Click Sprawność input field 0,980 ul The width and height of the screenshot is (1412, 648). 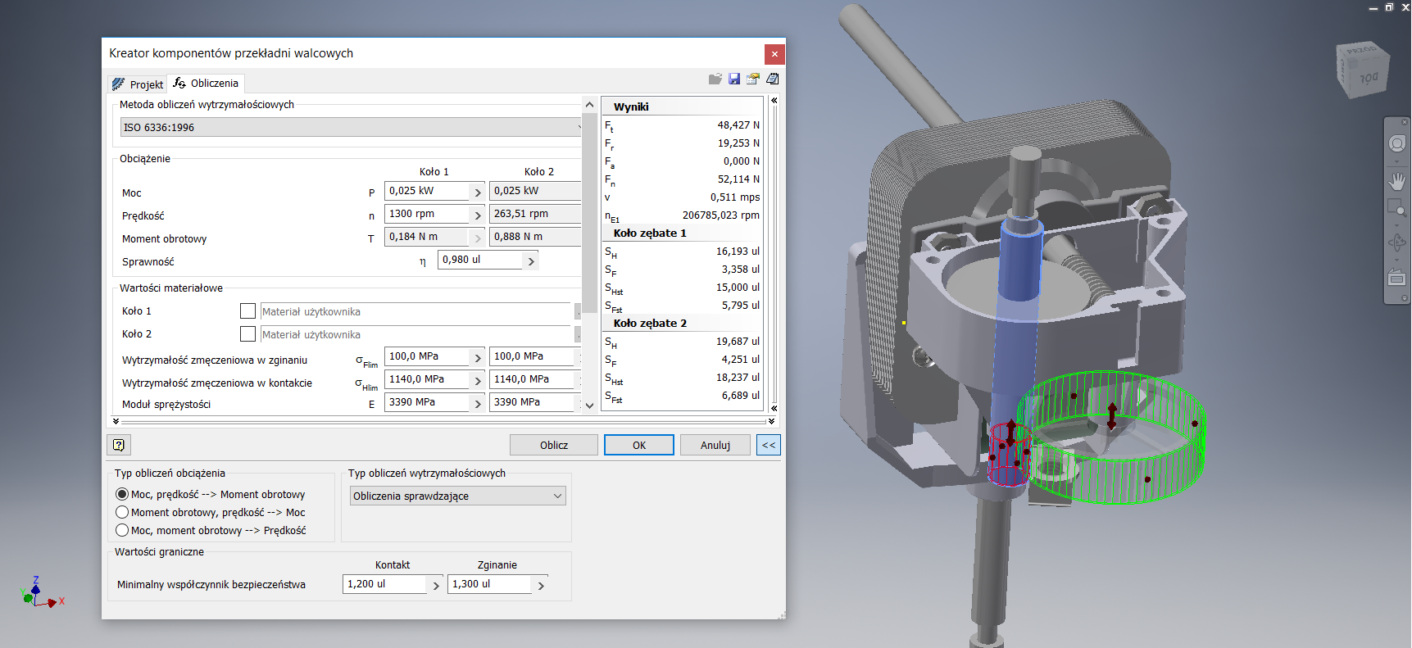(x=480, y=260)
